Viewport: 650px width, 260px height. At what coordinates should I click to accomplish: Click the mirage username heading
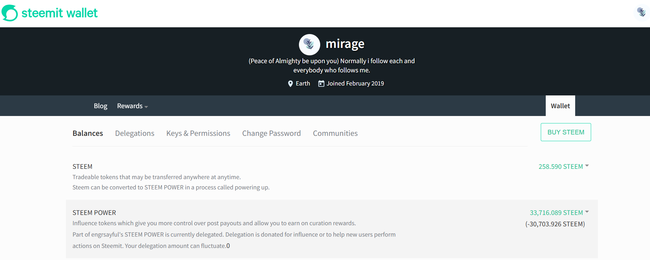(345, 44)
